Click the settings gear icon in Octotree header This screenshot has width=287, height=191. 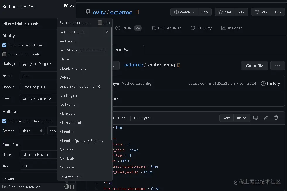[x=66, y=6]
